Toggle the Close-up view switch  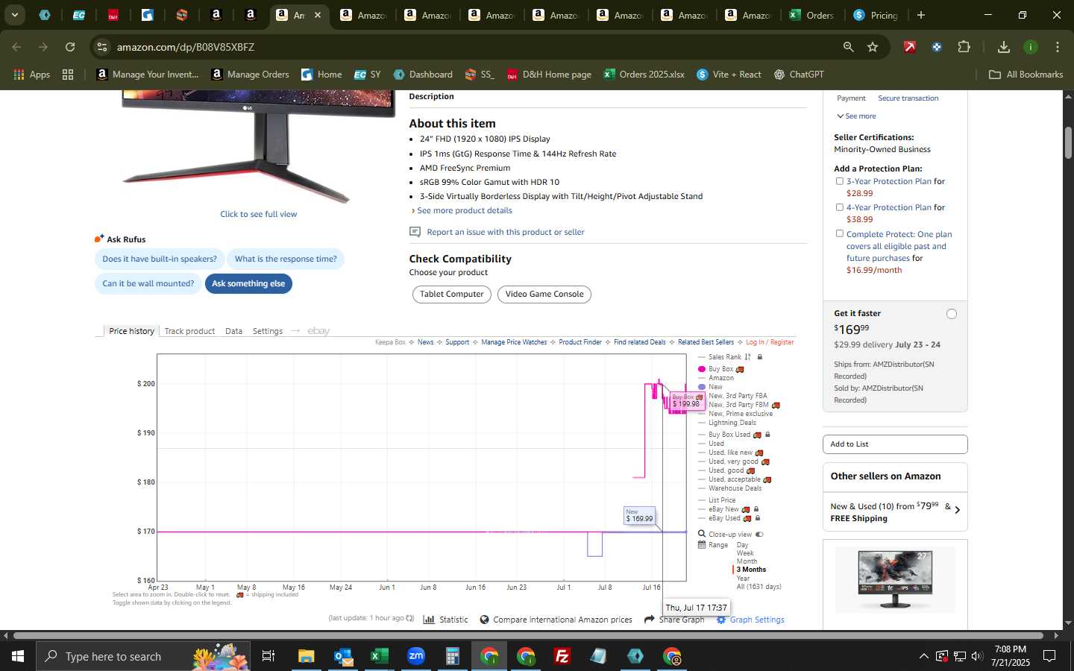click(759, 535)
